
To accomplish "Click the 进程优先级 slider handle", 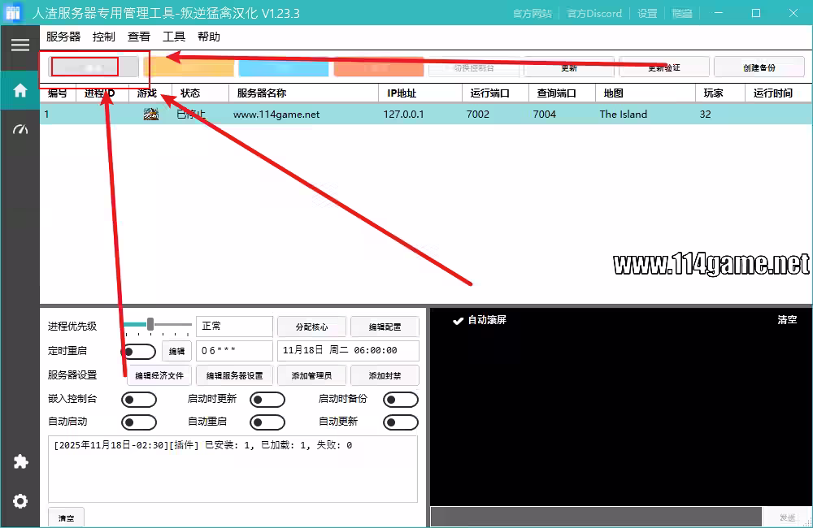I will click(150, 324).
